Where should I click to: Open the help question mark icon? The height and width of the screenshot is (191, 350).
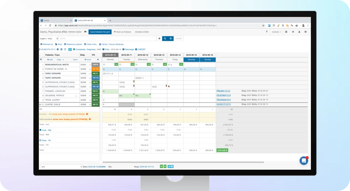coord(305,32)
